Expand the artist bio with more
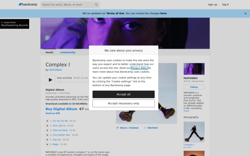 (186, 111)
